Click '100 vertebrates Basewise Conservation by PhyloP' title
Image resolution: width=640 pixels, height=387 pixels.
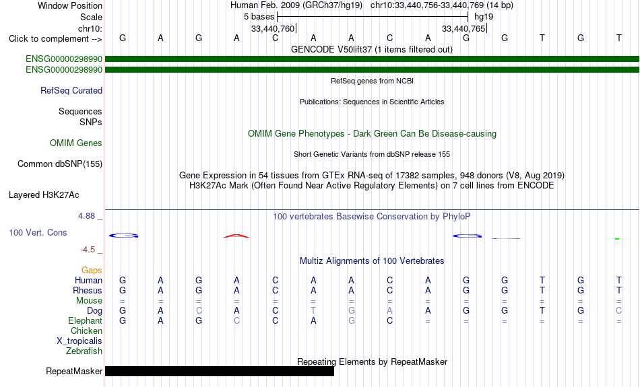tap(372, 216)
